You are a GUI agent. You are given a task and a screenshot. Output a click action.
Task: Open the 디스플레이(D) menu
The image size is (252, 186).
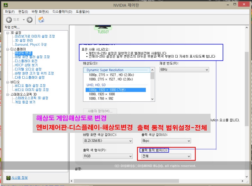(62, 12)
